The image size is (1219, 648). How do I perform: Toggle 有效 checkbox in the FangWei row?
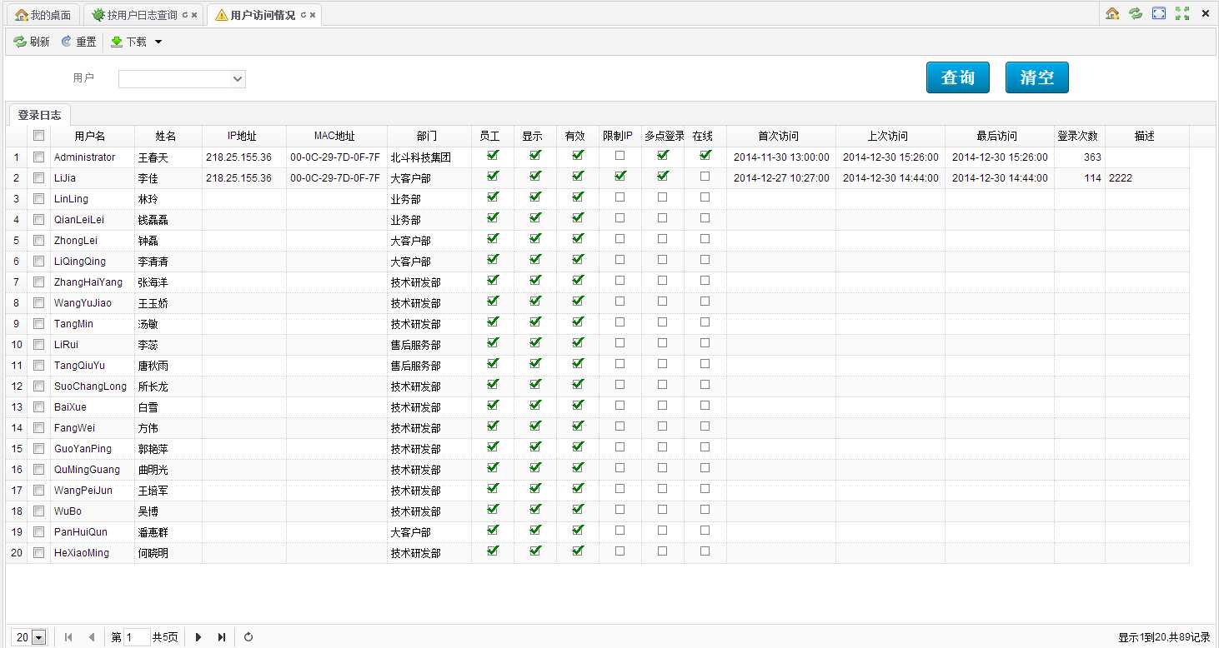click(x=578, y=426)
